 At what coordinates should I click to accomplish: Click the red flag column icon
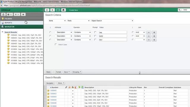[76, 87]
